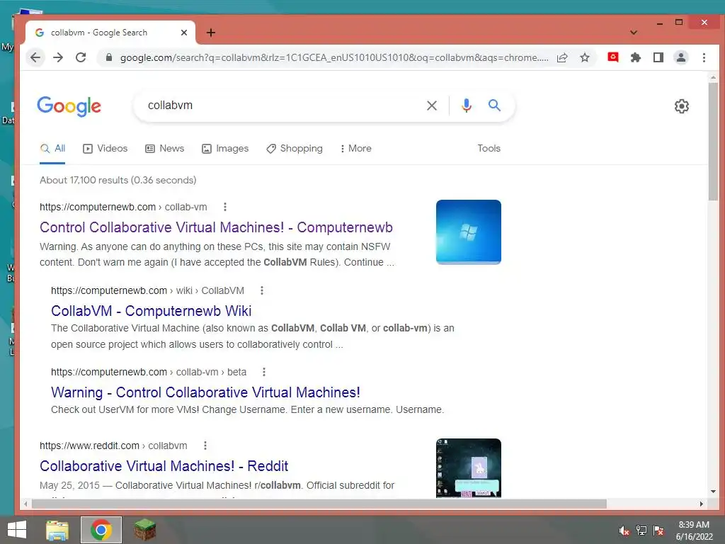
Task: Open options for computernewb.com collab-vm result
Action: click(224, 207)
